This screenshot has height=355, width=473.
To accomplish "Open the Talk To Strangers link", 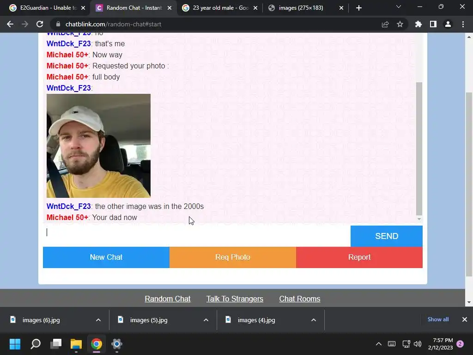I will (235, 299).
